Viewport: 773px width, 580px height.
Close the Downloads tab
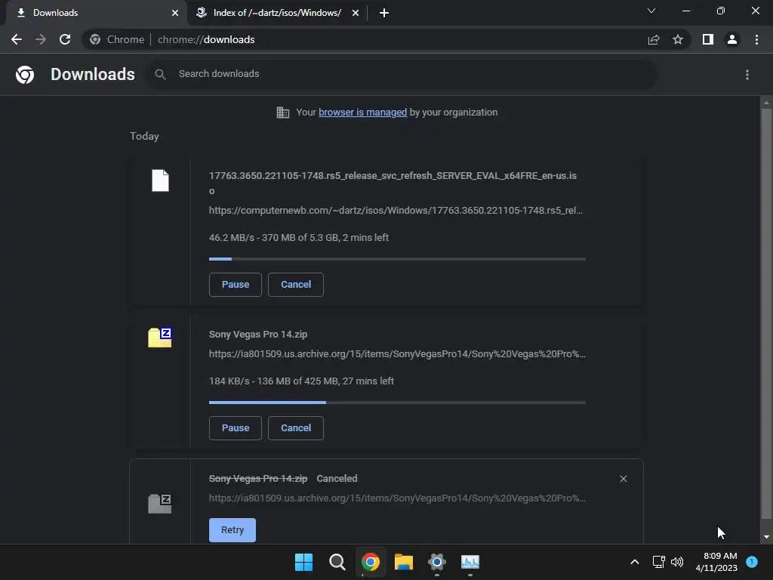(175, 13)
